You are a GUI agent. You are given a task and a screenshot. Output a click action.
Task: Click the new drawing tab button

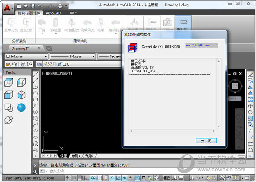pyautogui.click(x=49, y=48)
